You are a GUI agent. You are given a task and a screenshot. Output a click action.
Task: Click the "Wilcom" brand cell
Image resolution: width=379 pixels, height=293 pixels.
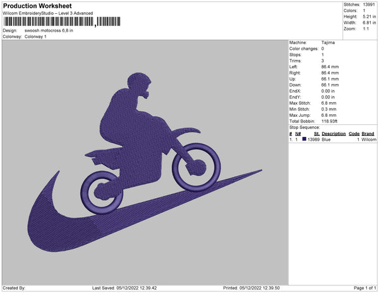click(369, 140)
